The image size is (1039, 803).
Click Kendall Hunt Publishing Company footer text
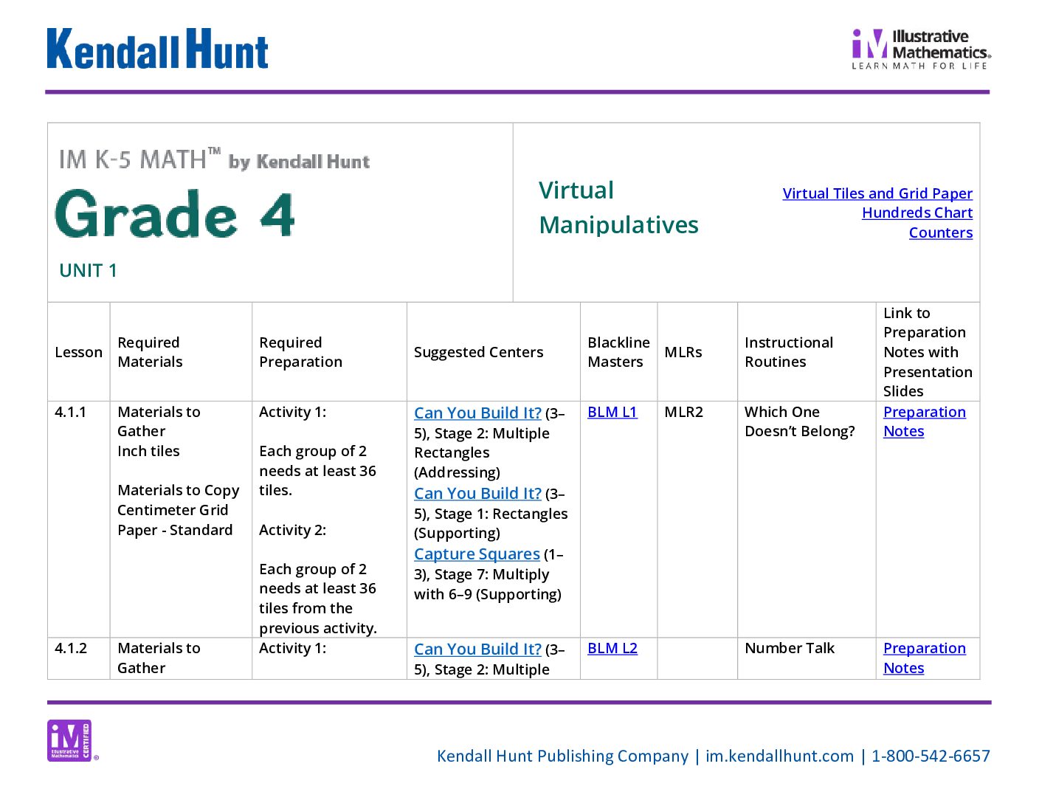point(562,756)
